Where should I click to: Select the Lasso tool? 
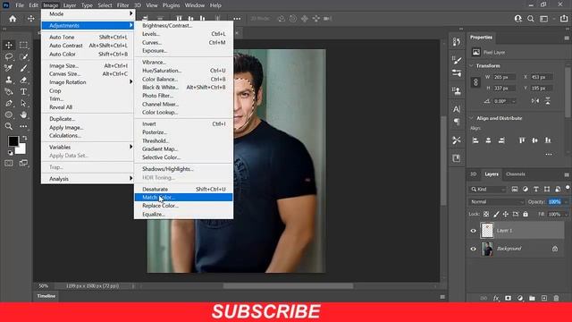(x=9, y=56)
